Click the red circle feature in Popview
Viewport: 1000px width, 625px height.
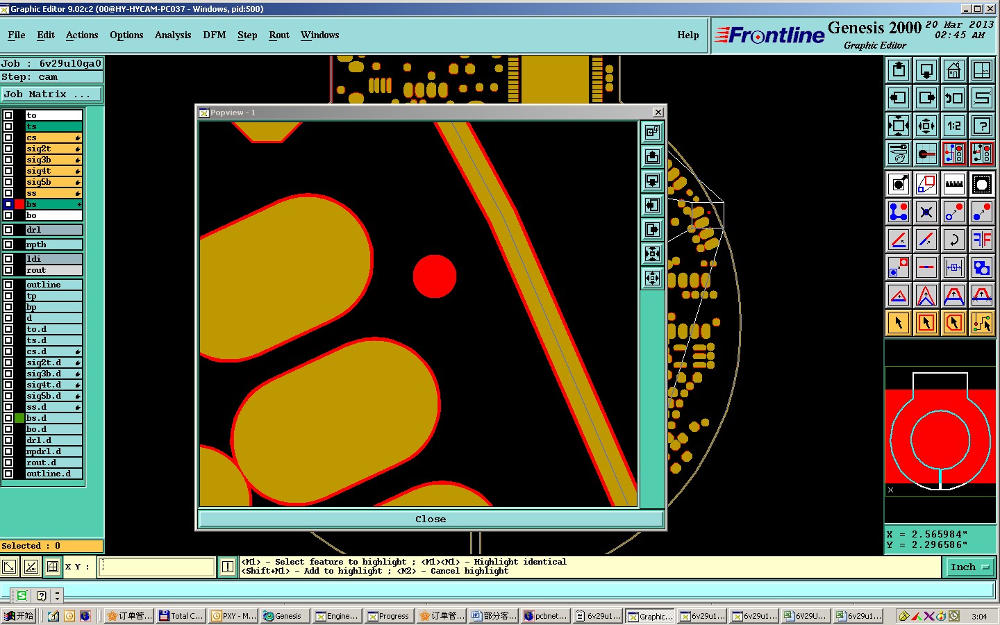click(435, 276)
